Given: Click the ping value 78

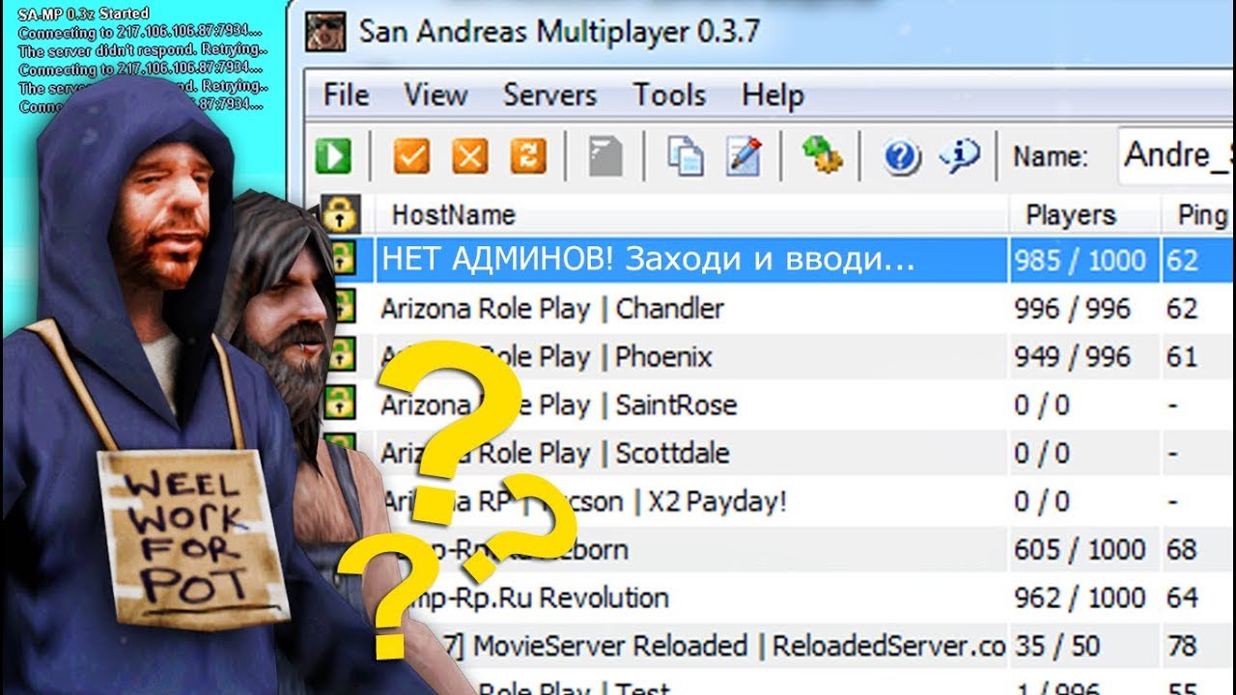Looking at the screenshot, I should point(1182,646).
